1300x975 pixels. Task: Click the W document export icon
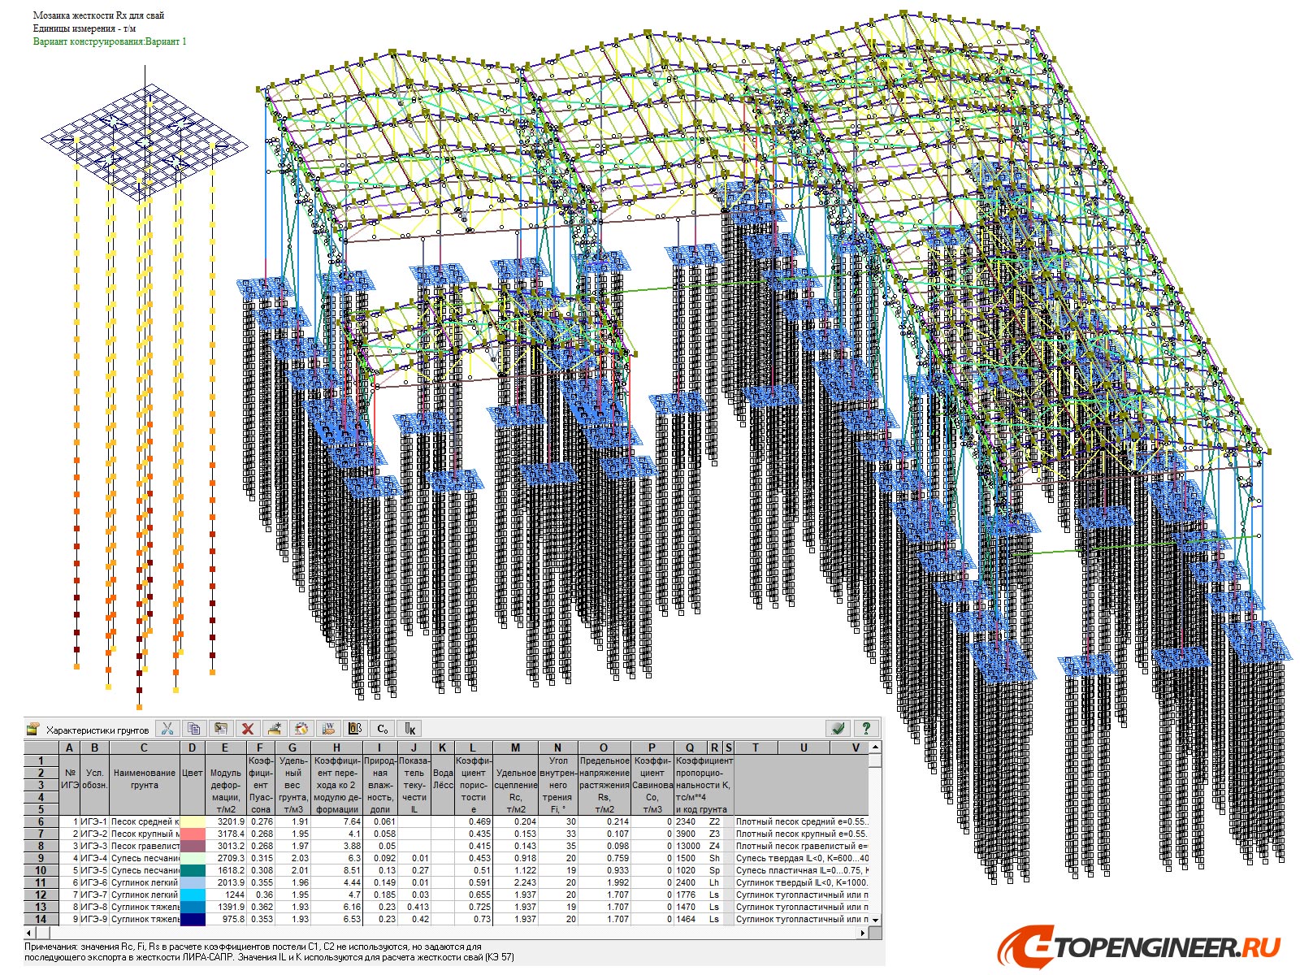pyautogui.click(x=329, y=729)
